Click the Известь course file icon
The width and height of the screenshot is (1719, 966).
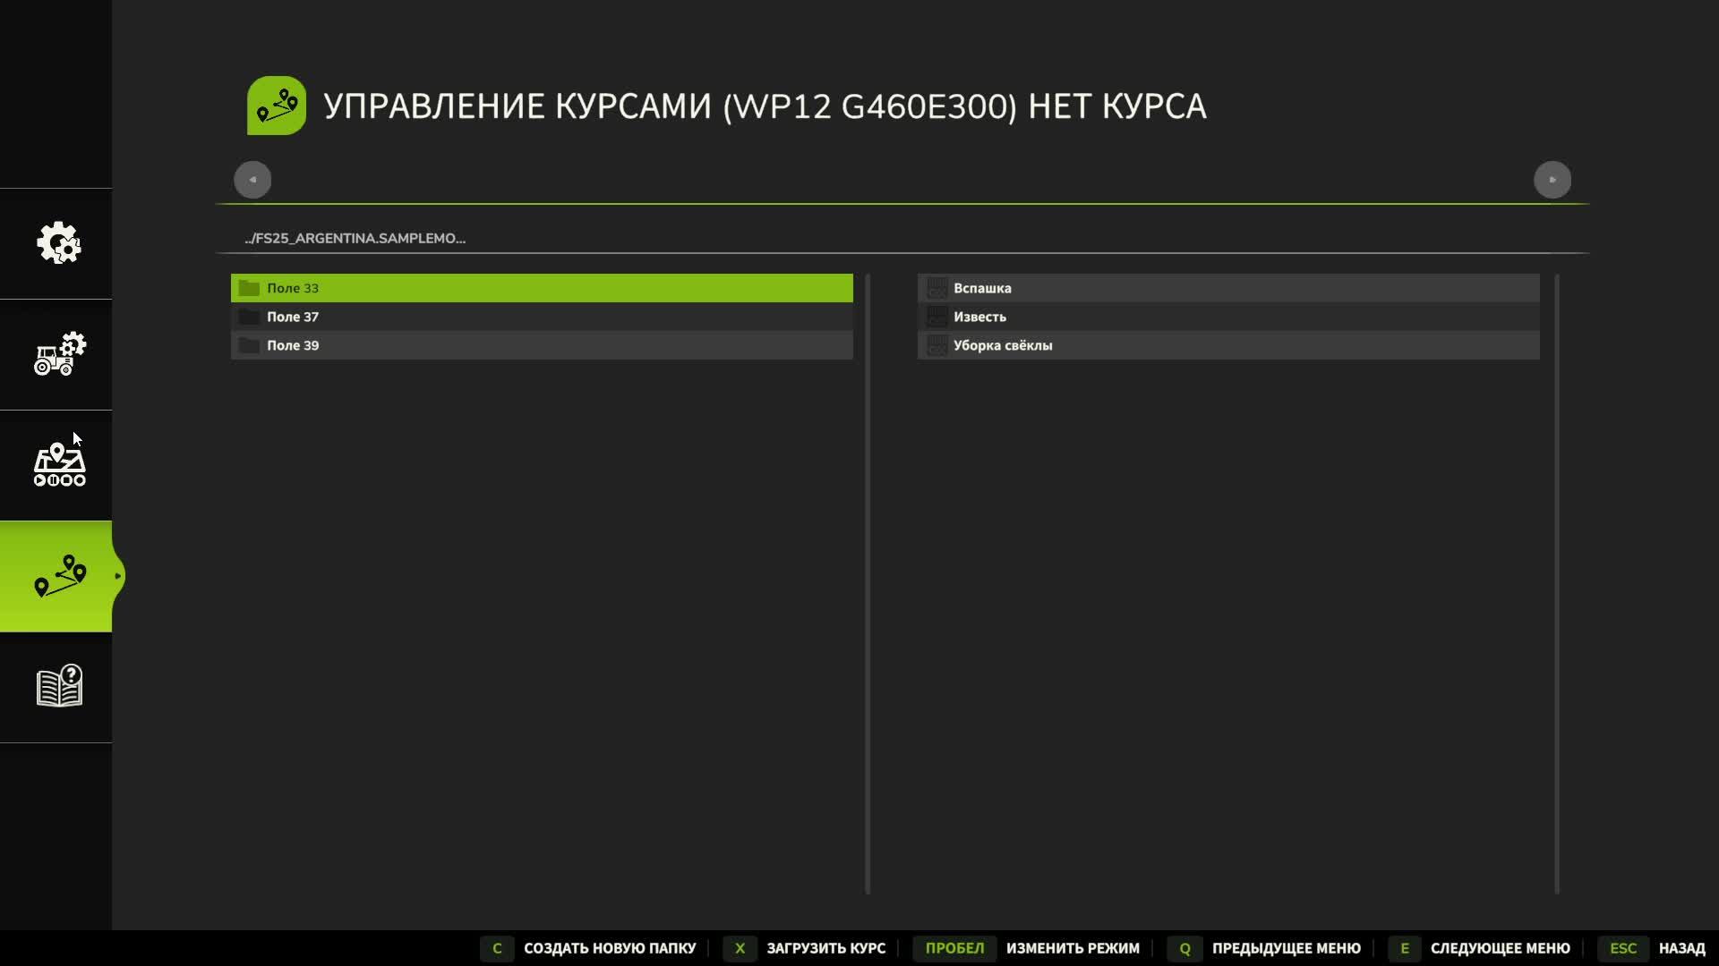(x=936, y=317)
